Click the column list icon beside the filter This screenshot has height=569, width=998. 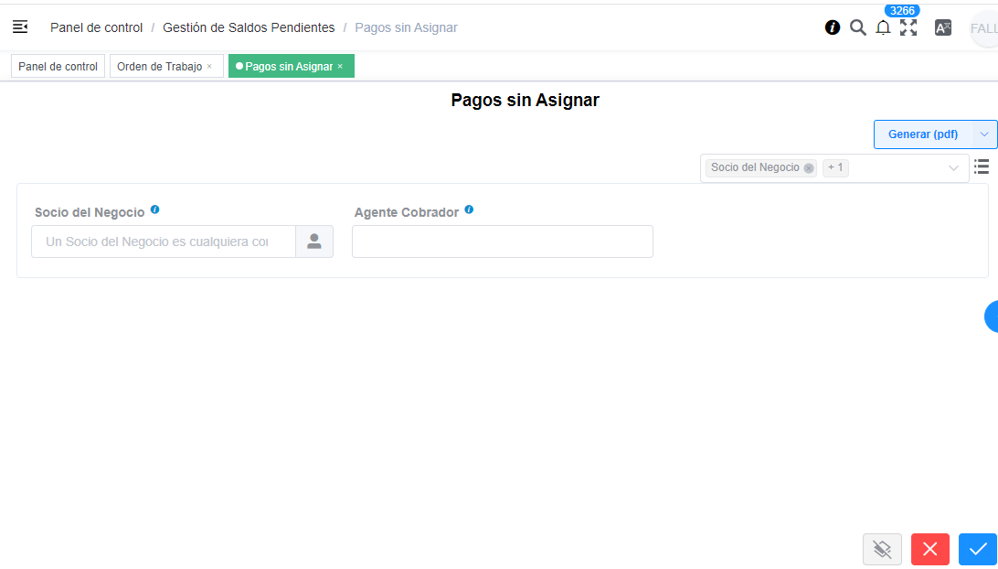[982, 166]
